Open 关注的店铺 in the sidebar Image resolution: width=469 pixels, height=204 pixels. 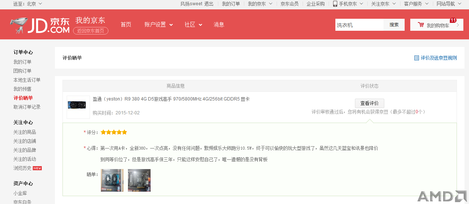tap(24, 141)
